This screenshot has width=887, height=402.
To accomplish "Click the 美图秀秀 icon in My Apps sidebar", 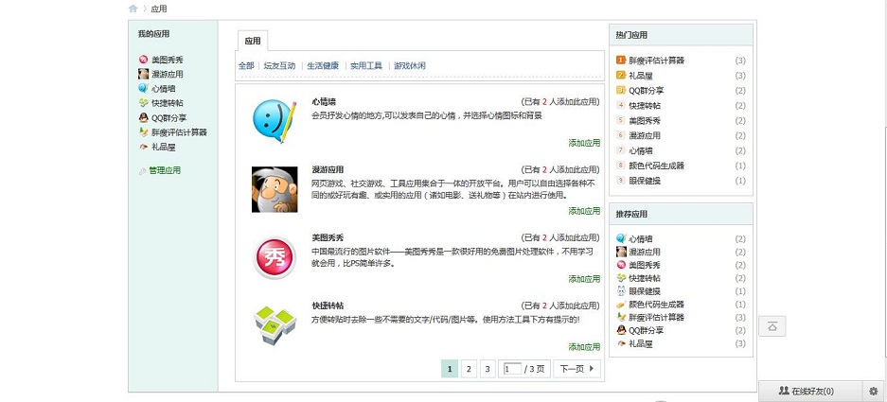I will pos(144,60).
